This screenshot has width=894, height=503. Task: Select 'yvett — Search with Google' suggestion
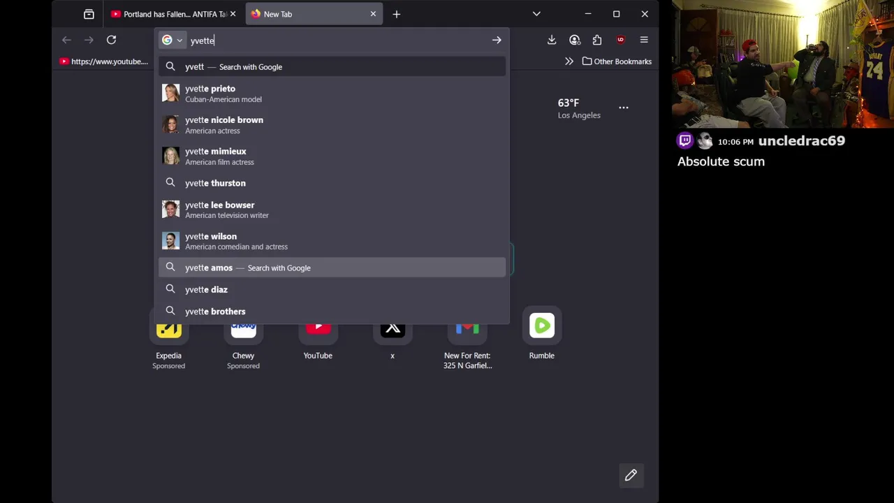(332, 67)
